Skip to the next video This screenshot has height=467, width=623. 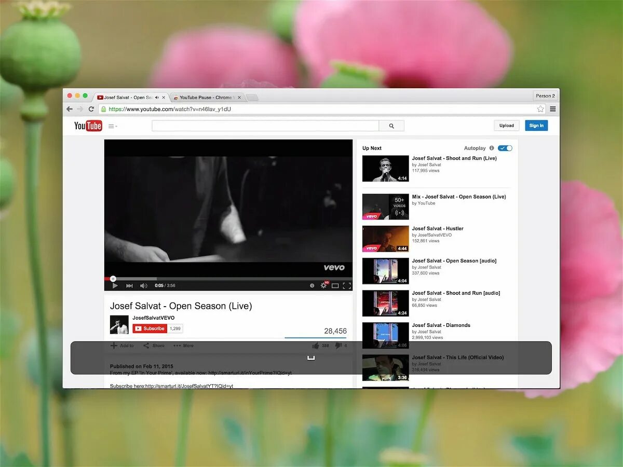pos(129,285)
